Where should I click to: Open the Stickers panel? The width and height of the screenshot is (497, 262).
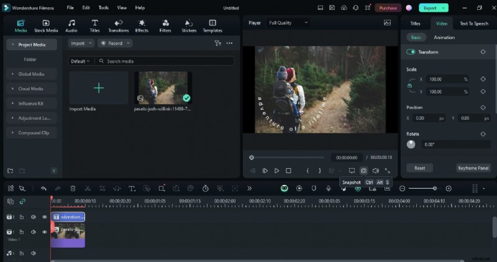189,25
